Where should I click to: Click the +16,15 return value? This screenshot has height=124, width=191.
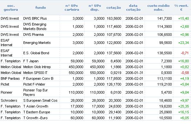pyautogui.click(x=184, y=112)
